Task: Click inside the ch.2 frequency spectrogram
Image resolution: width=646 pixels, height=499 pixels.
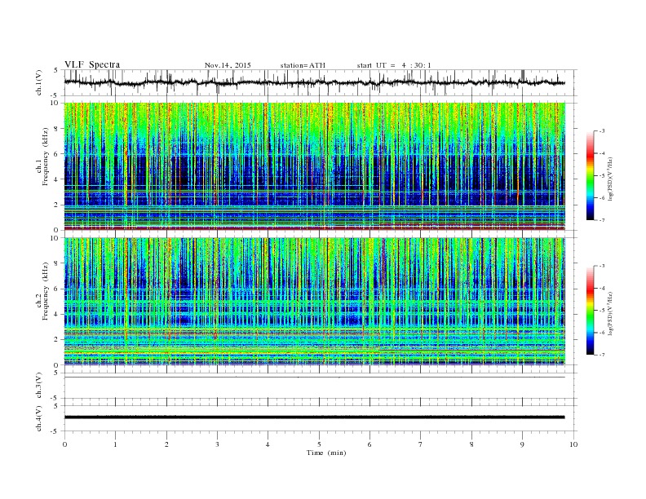Action: pyautogui.click(x=315, y=301)
